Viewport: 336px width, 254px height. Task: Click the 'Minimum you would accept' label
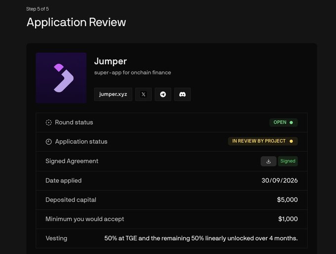84,219
